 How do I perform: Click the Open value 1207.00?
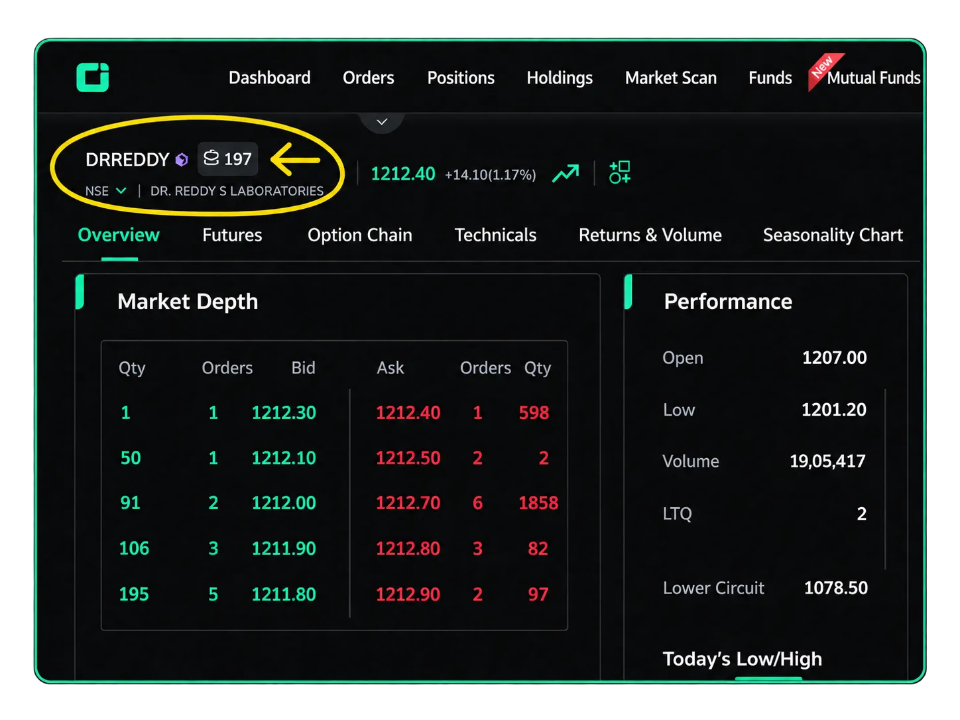point(834,358)
